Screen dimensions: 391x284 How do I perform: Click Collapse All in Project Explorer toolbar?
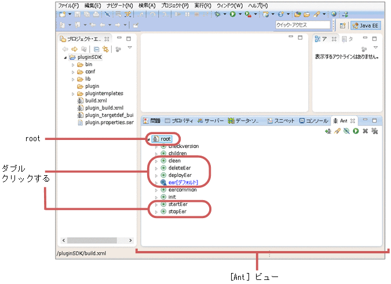click(x=97, y=49)
